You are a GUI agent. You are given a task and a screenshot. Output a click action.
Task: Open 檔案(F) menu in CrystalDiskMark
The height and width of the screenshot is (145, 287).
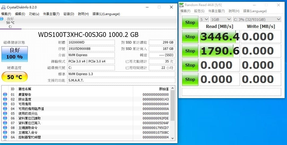point(185,11)
